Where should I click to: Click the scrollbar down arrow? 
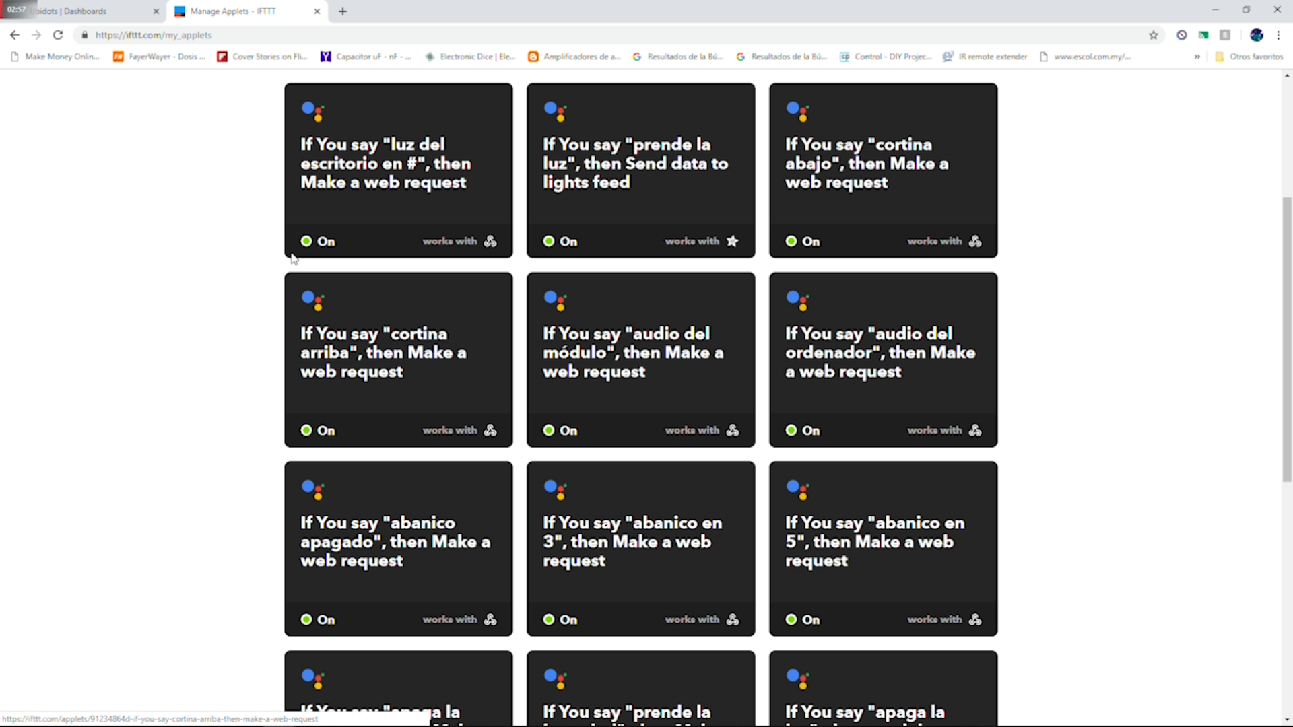(x=1287, y=720)
